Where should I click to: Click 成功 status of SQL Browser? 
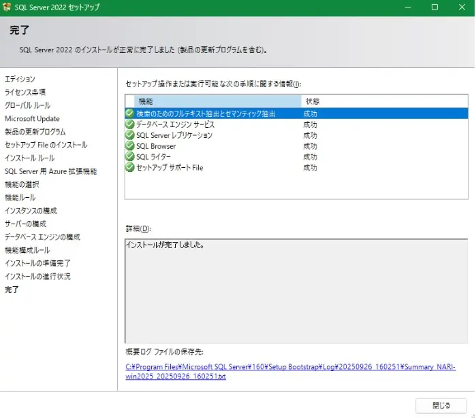tap(310, 146)
